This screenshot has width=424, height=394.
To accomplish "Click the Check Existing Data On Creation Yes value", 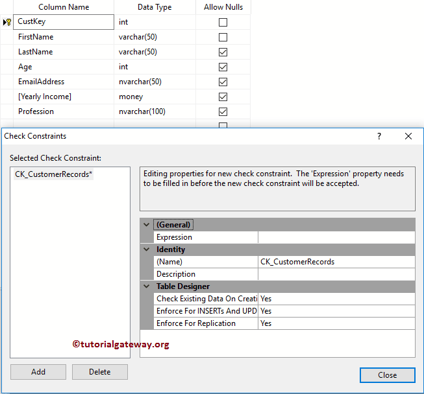I will click(336, 299).
